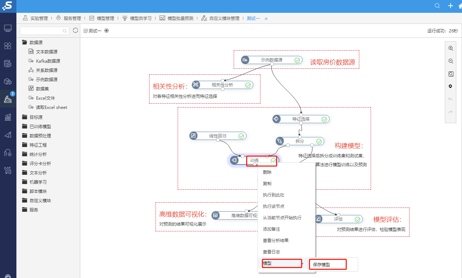Viewport: 462px width, 278px height.
Task: Click the redo arrow in canvas toolbar
Action: (x=451, y=112)
